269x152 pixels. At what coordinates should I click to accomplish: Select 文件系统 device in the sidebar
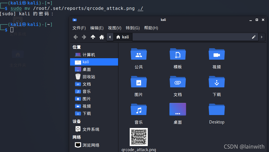click(x=94, y=129)
